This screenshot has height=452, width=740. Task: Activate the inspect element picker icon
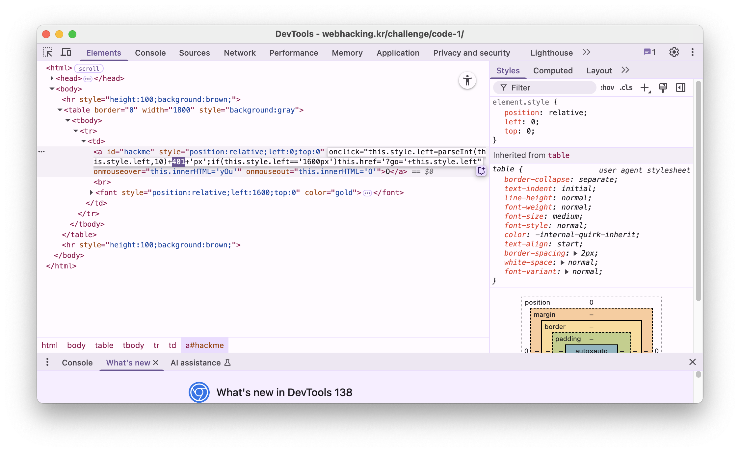point(47,52)
